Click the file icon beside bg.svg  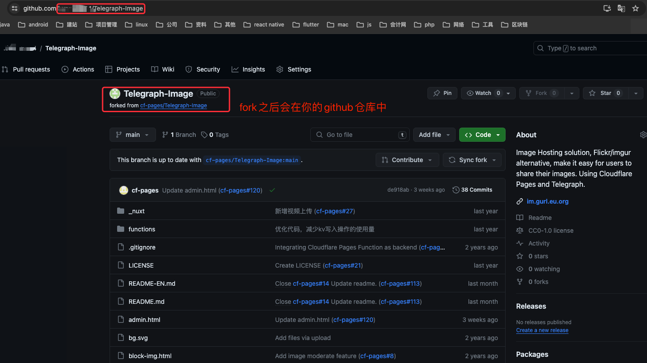tap(121, 338)
